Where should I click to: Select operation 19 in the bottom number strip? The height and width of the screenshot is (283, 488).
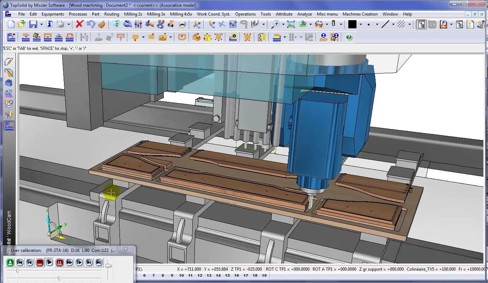[264, 275]
